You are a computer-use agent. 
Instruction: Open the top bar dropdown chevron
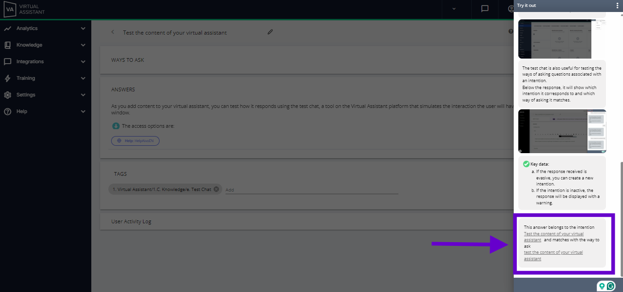pos(454,9)
